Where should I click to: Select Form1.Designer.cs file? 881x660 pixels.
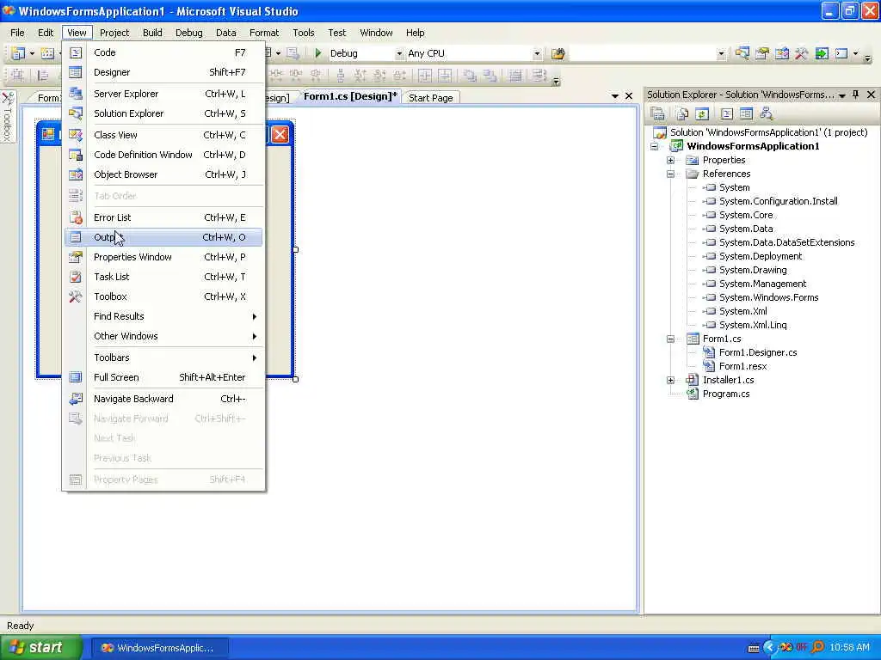click(757, 352)
